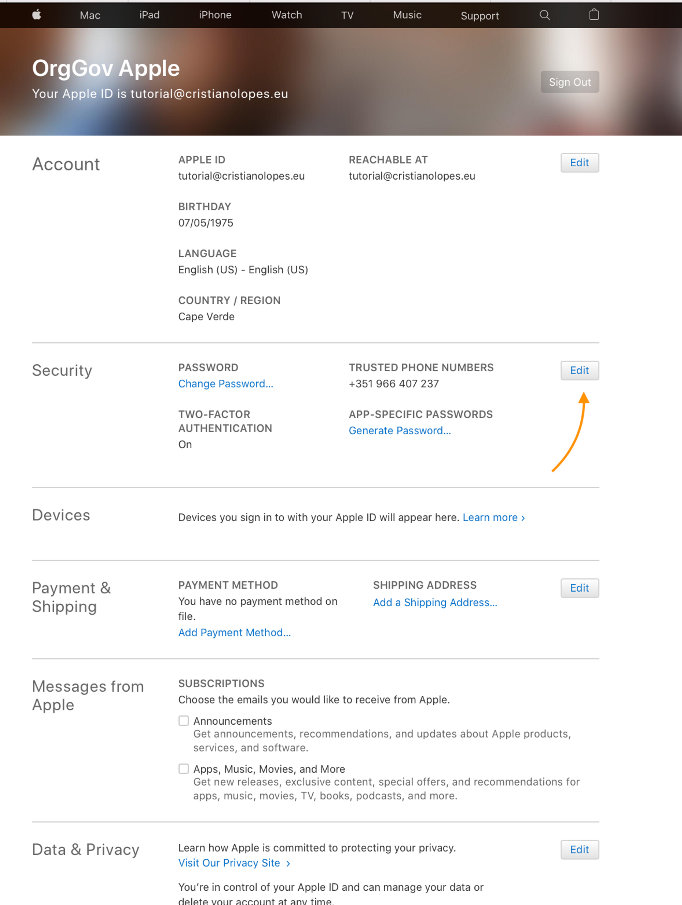This screenshot has height=905, width=682.
Task: Enable the Announcements checkbox
Action: pos(184,721)
